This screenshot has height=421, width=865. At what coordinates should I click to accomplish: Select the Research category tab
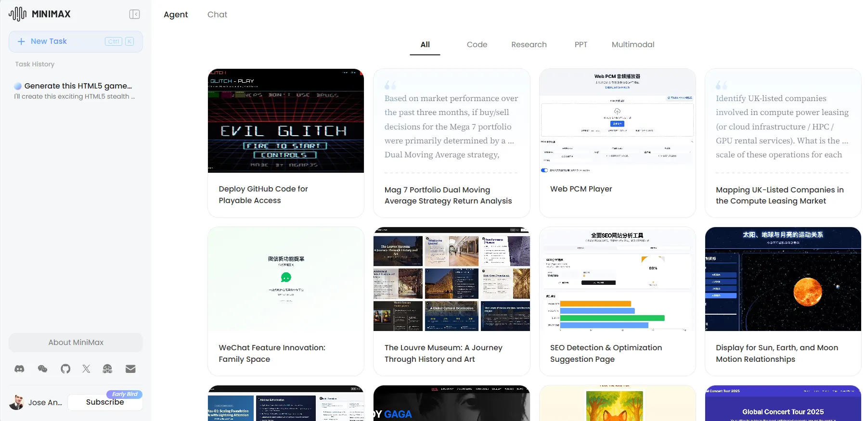pos(529,44)
